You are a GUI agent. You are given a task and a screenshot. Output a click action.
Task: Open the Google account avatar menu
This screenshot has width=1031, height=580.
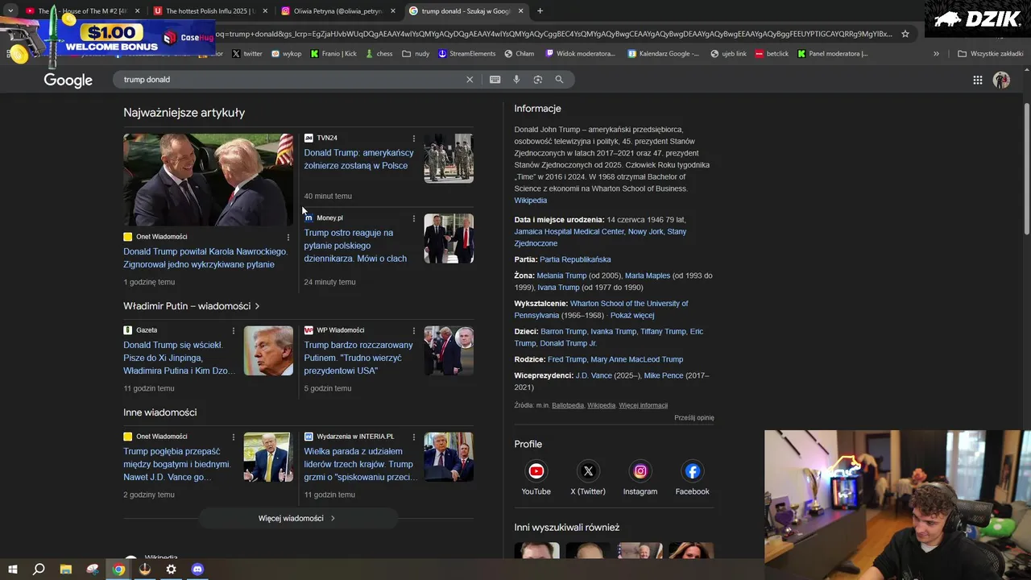pos(1001,80)
